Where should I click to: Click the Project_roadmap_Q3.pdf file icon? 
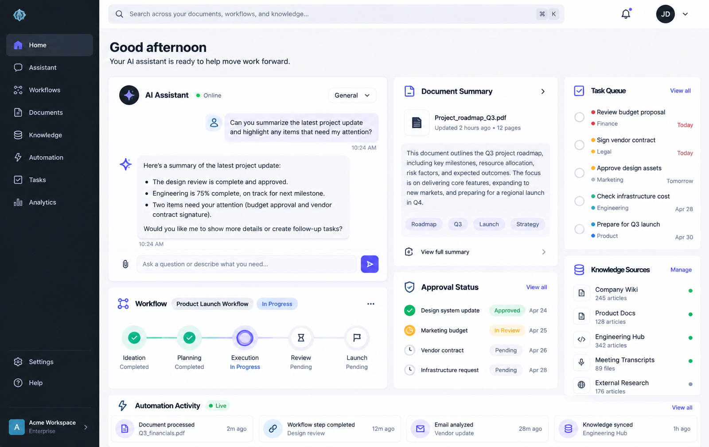417,122
